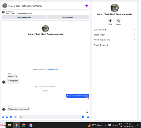Click the 6:48 PM timestamp
Screen dimensions: 141x128
[45, 91]
